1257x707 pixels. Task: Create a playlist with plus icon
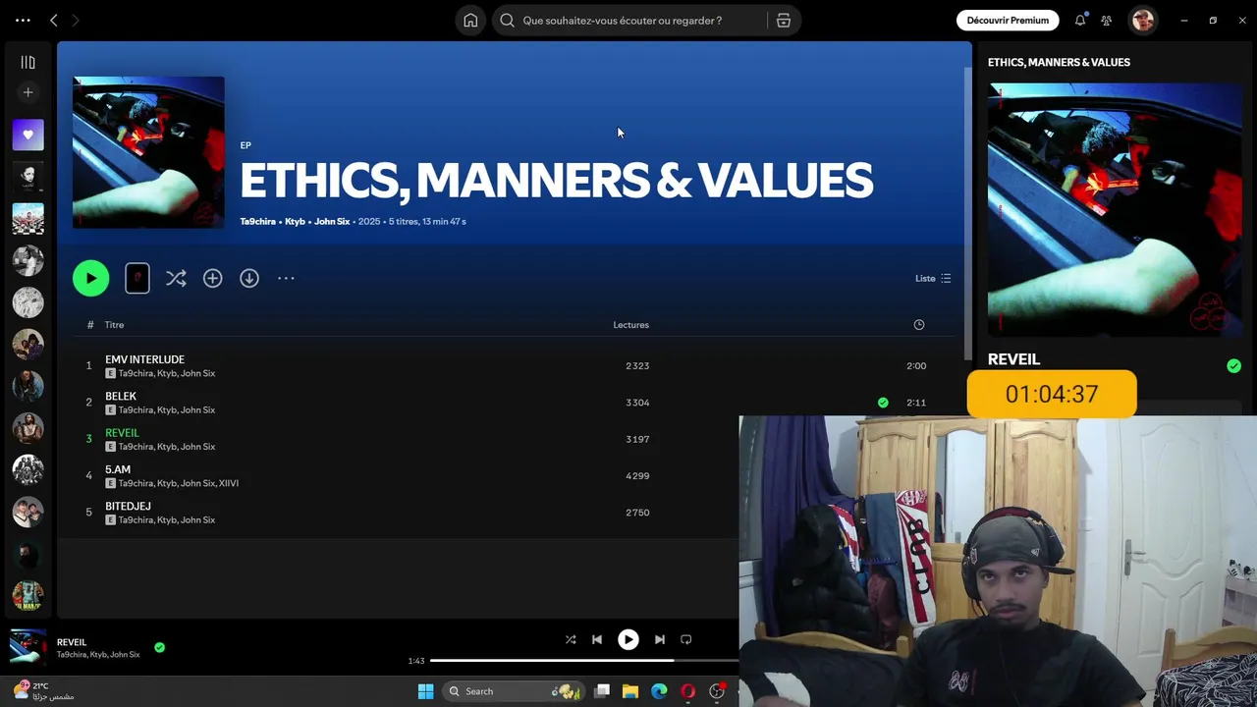[x=27, y=92]
